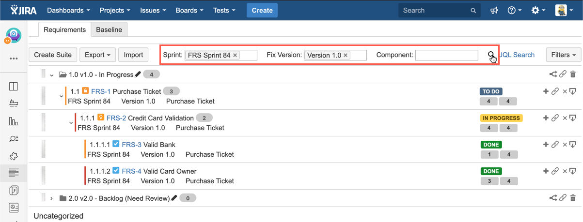This screenshot has height=222, width=583.
Task: Click the link icon on FRS-2 row
Action: [x=555, y=118]
